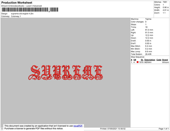170x131 pixels.
Task: Click the 'Description' column header
Action: click(x=150, y=60)
